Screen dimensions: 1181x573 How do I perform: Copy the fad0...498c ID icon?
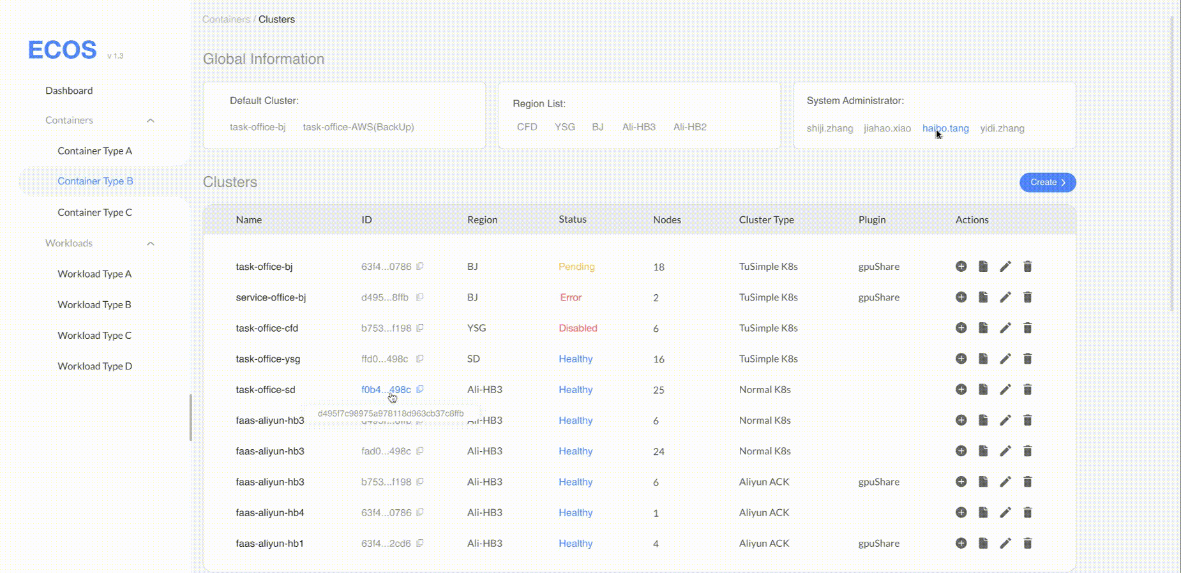coord(419,450)
